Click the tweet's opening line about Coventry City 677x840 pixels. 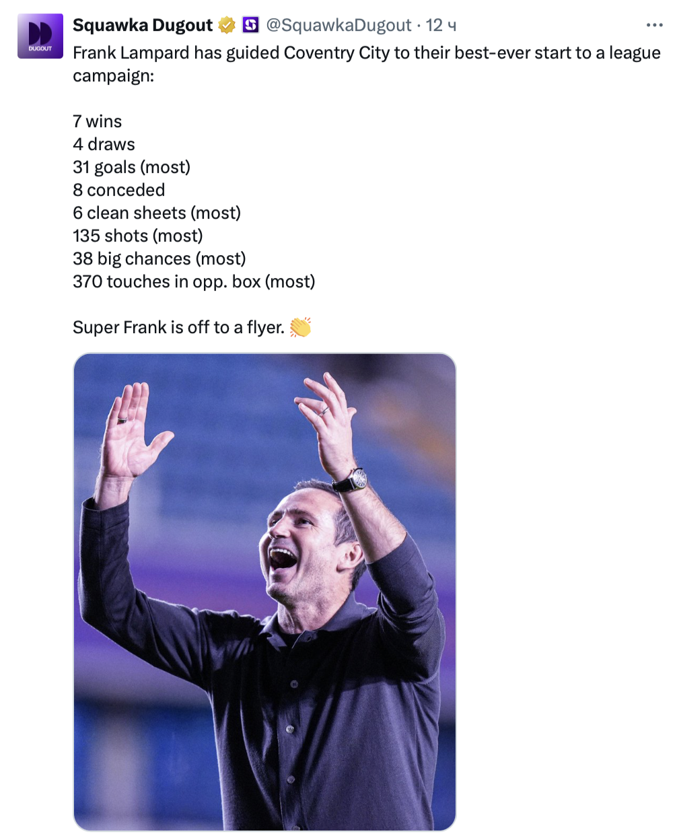366,53
